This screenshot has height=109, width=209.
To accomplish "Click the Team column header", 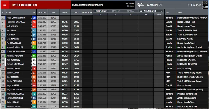I will click(180, 12).
